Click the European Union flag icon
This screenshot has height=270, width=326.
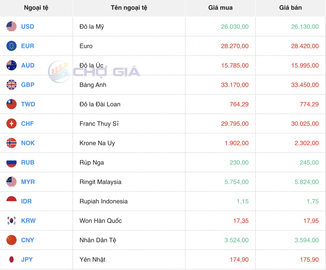click(11, 46)
